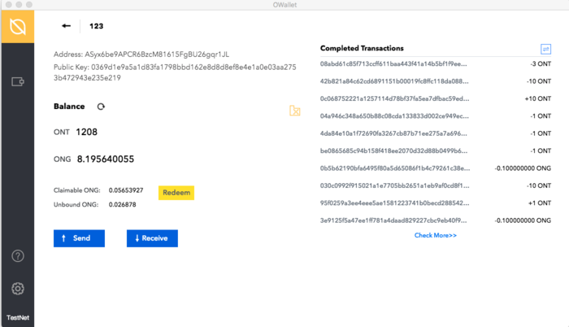Click the -3 ONT amount
This screenshot has height=327, width=569.
pyautogui.click(x=541, y=64)
